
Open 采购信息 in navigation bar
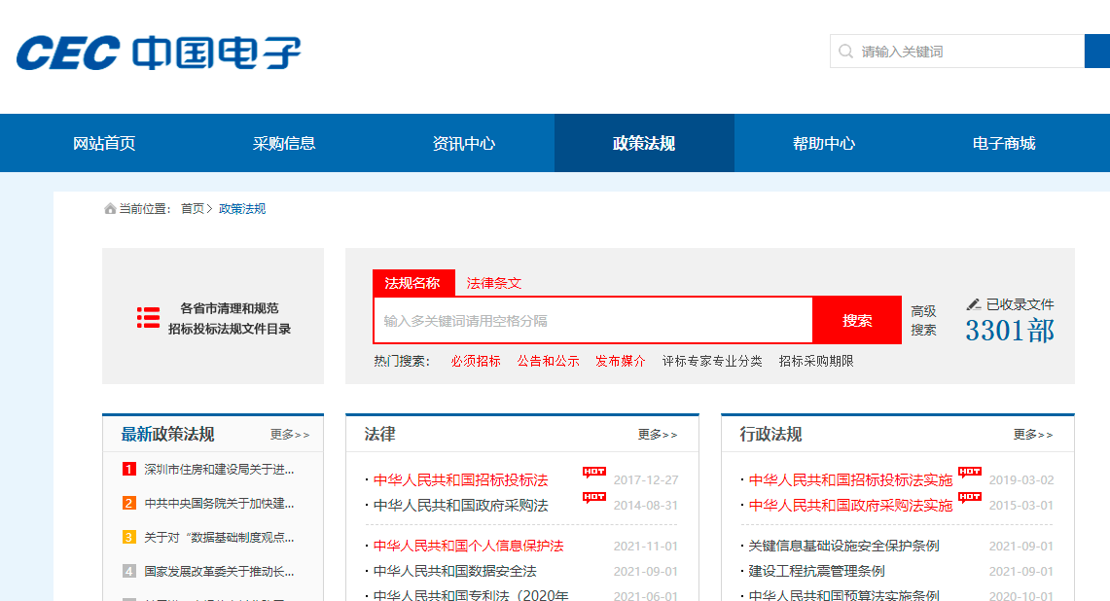284,144
